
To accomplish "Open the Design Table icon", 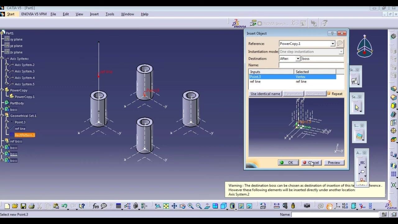I will tap(118, 206).
